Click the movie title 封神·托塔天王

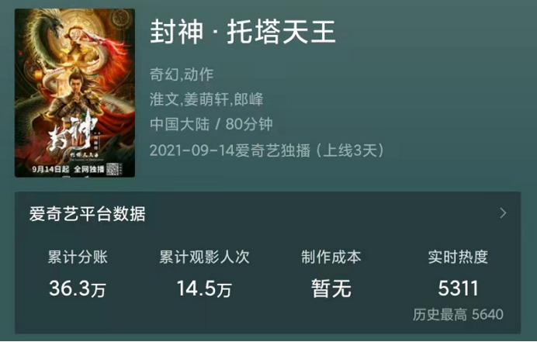tap(242, 32)
